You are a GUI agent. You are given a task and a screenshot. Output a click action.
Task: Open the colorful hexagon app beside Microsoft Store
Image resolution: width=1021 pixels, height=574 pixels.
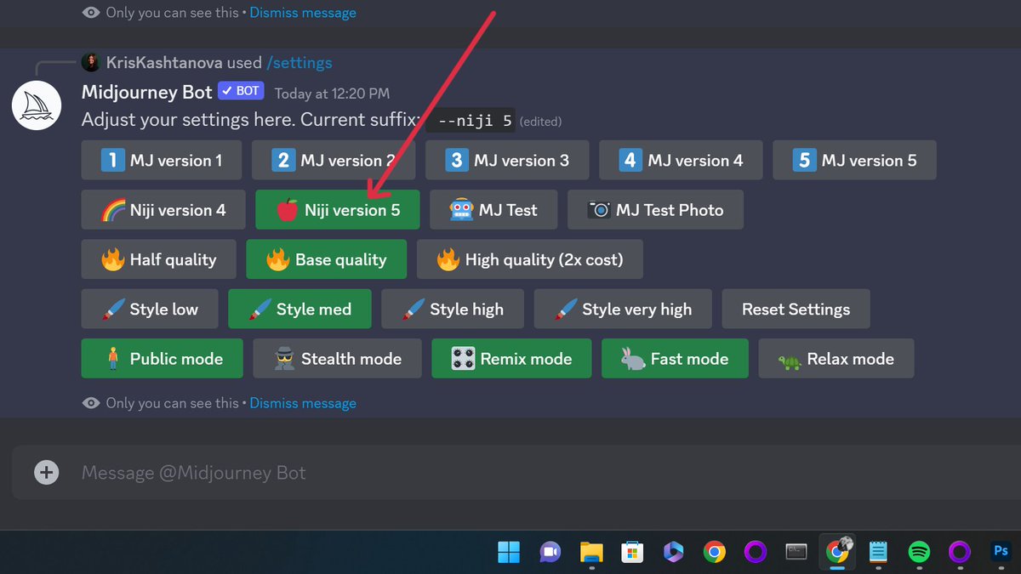pyautogui.click(x=673, y=553)
